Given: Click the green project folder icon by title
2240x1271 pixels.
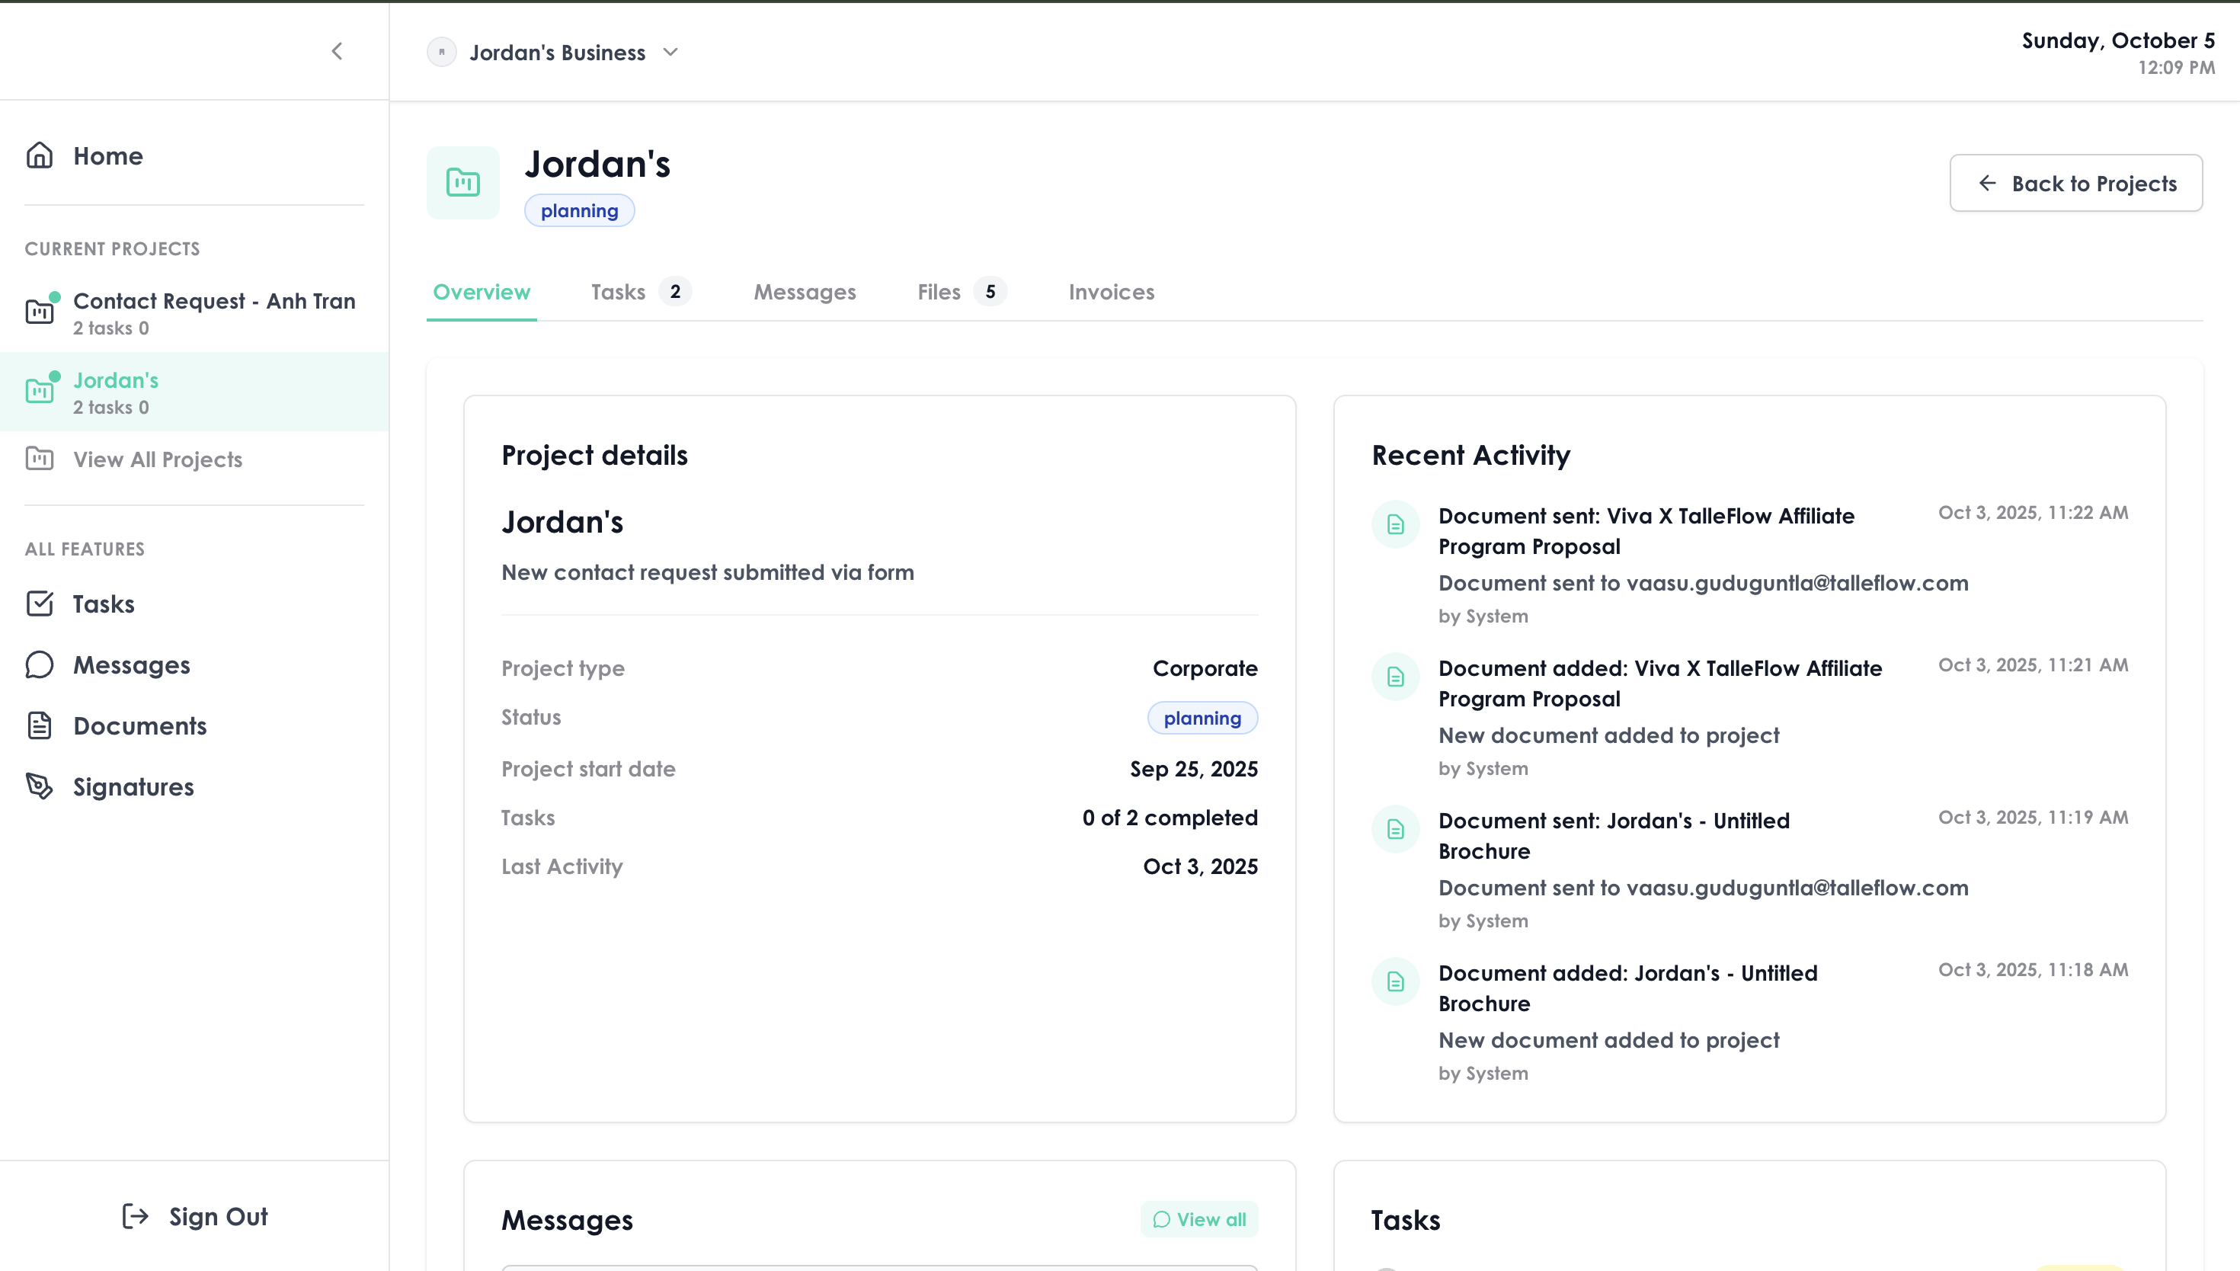Looking at the screenshot, I should pos(462,182).
